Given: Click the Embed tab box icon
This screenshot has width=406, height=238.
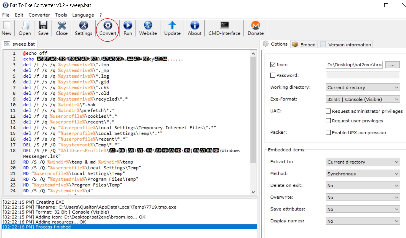Looking at the screenshot, I should click(x=295, y=44).
